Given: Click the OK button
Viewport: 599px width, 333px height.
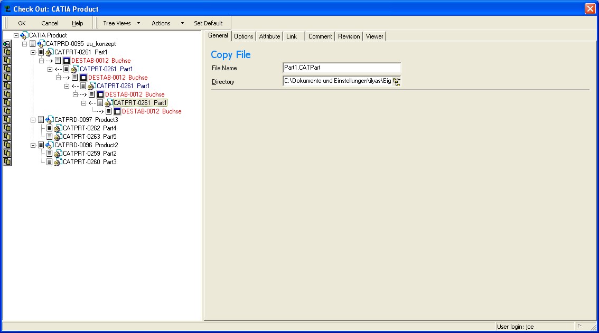Looking at the screenshot, I should [22, 23].
